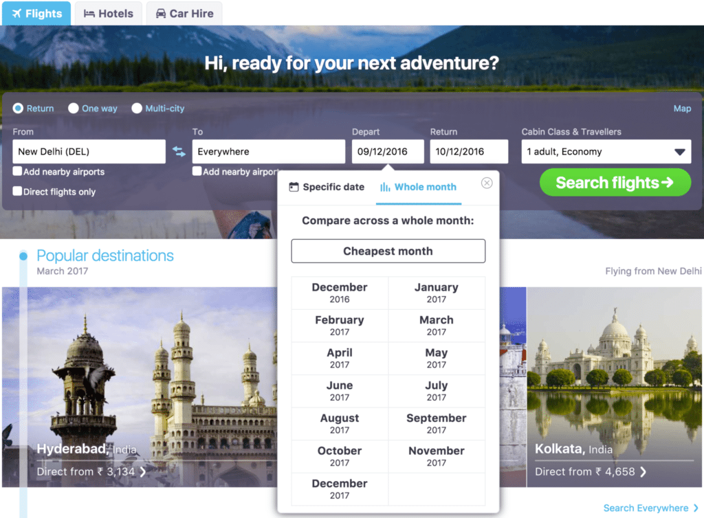
Task: Click the bar chart icon beside Whole month
Action: [384, 187]
